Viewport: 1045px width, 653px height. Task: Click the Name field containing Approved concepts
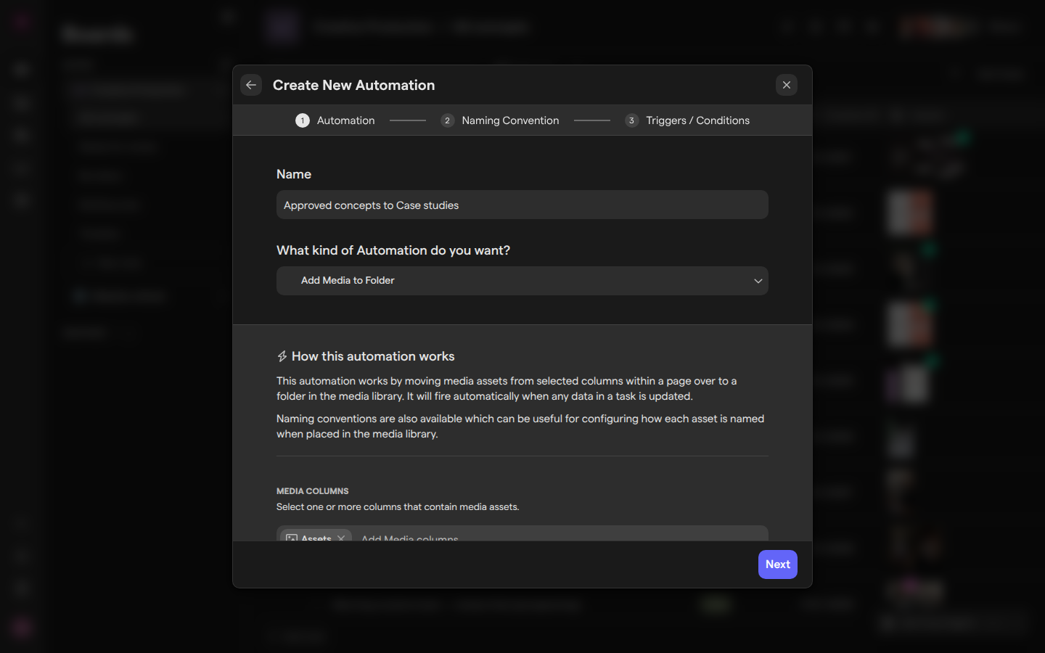(522, 205)
